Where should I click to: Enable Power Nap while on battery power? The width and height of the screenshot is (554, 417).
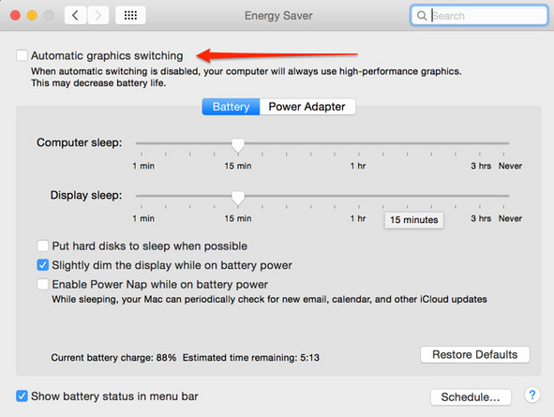43,284
